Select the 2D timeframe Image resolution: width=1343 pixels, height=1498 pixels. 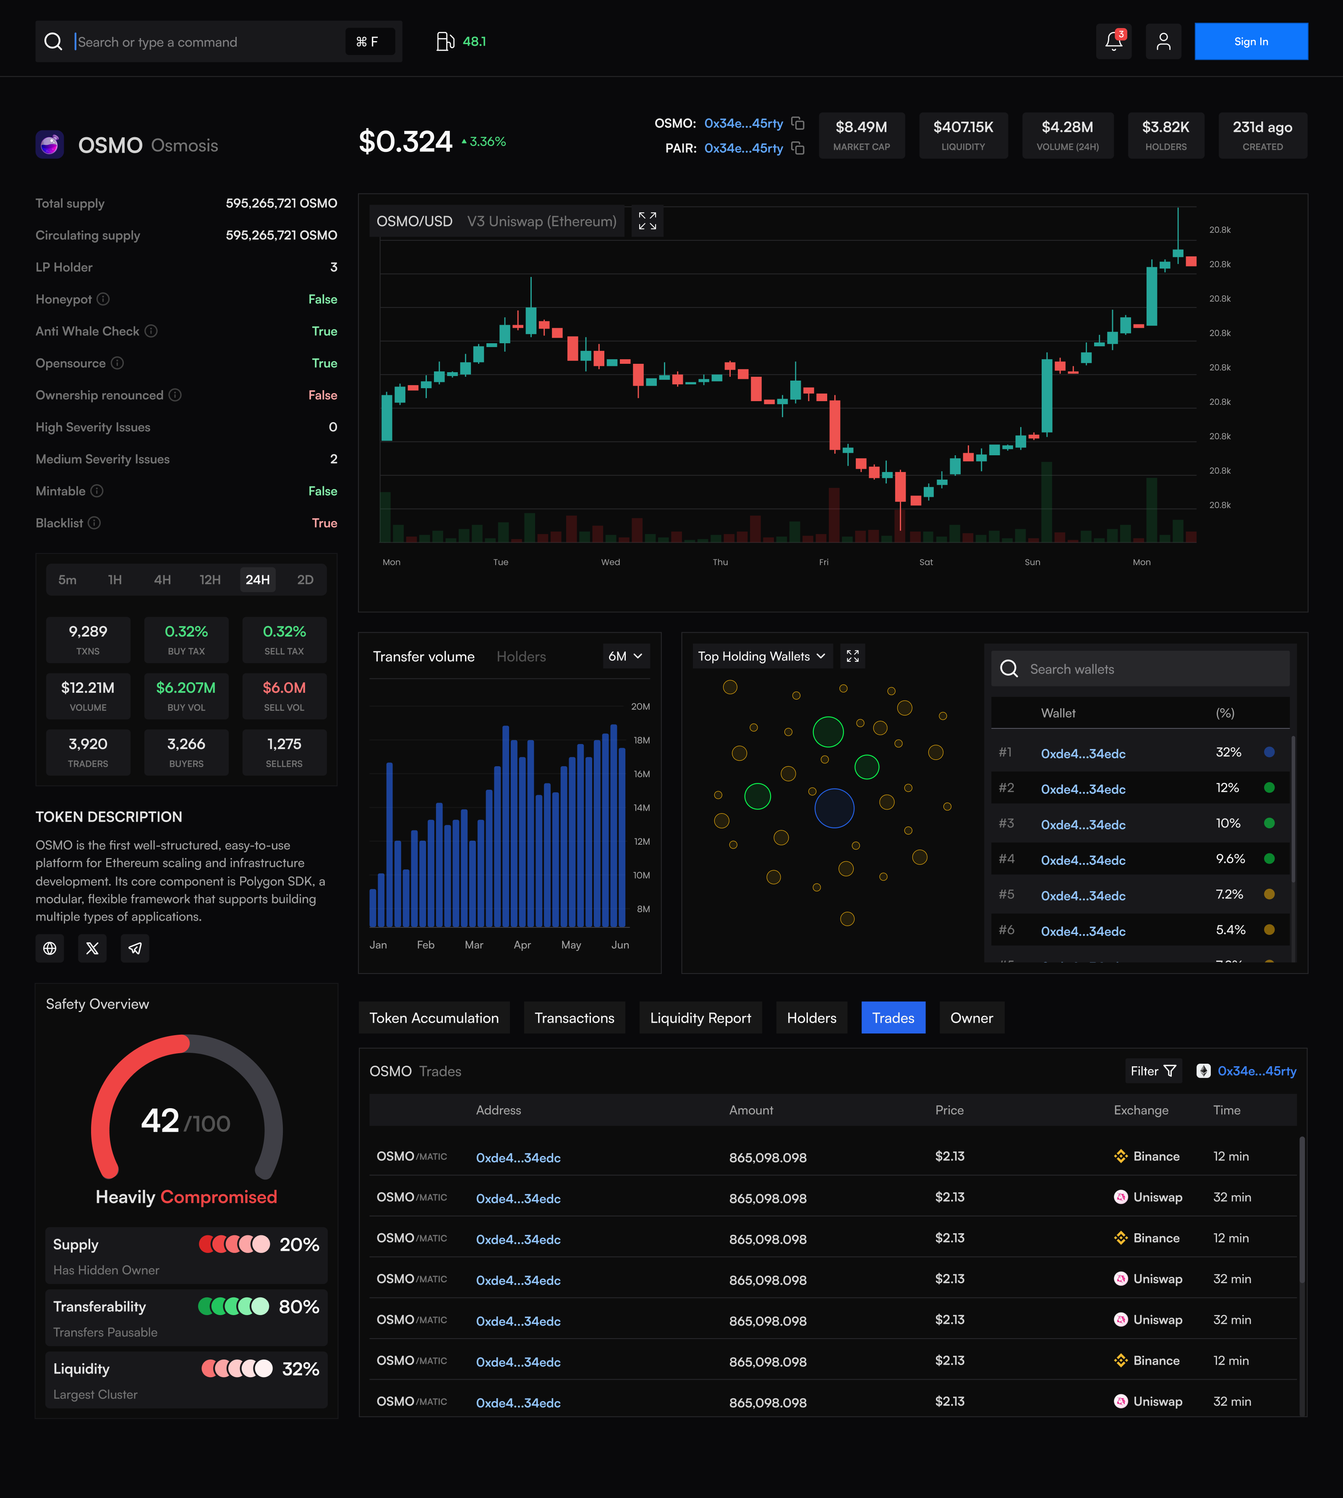point(305,580)
